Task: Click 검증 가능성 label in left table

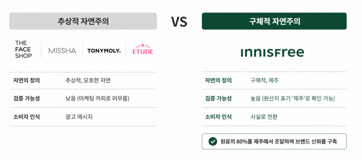Action: pyautogui.click(x=27, y=99)
